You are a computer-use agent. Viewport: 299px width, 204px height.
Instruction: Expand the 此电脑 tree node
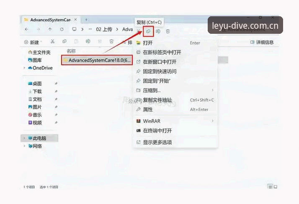pos(24,138)
